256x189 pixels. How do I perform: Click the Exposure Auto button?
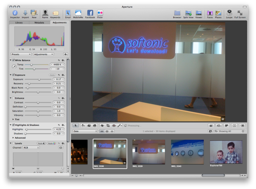click(52, 75)
